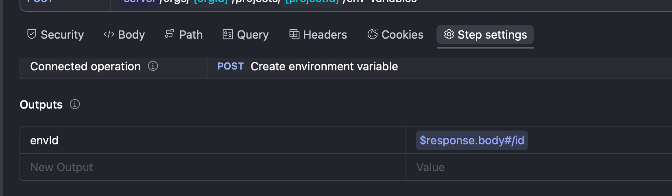Image resolution: width=672 pixels, height=196 pixels.
Task: Click the $response.body#/id value chip
Action: pos(472,140)
